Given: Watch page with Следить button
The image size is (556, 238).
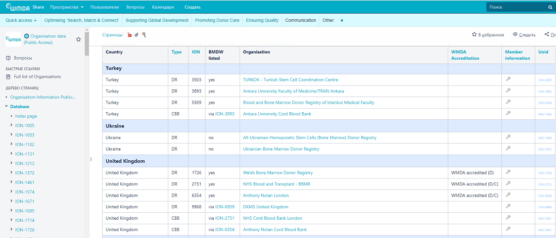Looking at the screenshot, I should 524,35.
